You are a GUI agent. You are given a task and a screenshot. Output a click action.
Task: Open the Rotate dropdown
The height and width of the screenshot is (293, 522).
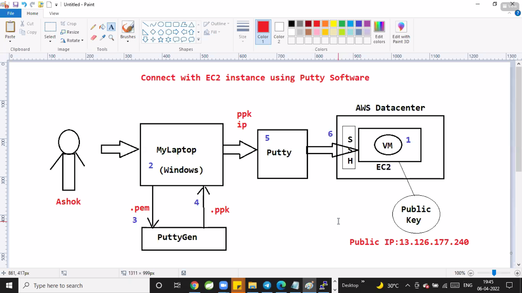72,40
